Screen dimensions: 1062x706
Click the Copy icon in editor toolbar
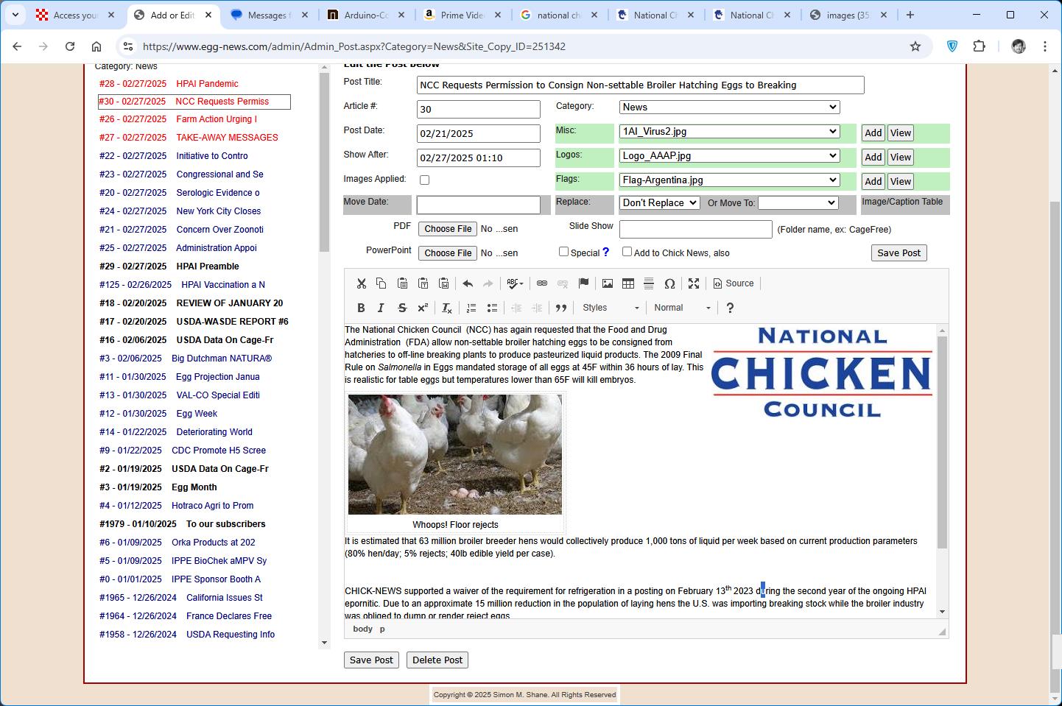(x=381, y=283)
